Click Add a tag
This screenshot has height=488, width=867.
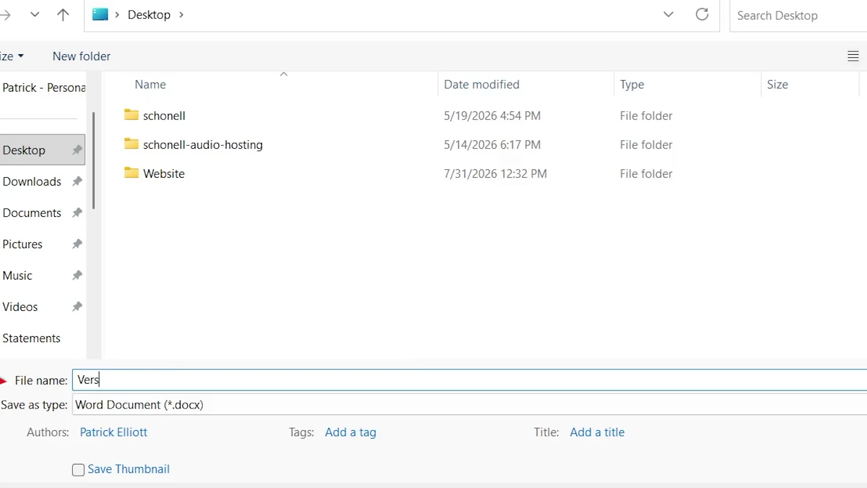pyautogui.click(x=350, y=432)
